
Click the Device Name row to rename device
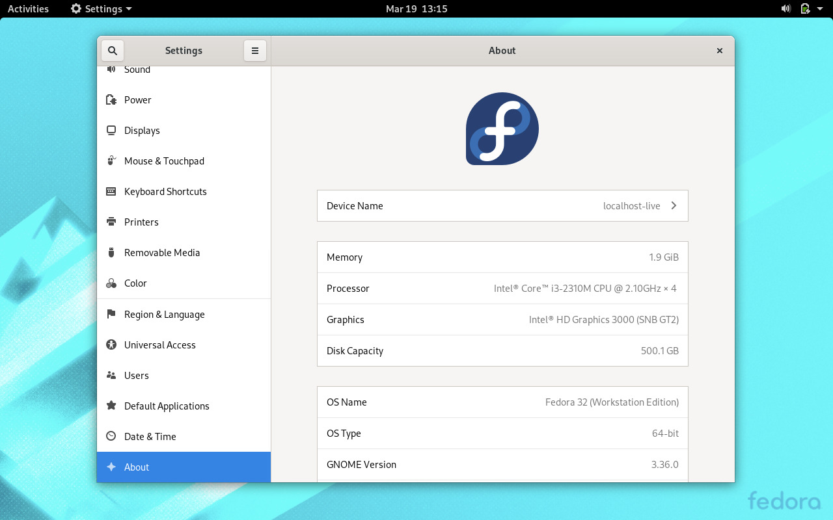point(502,205)
